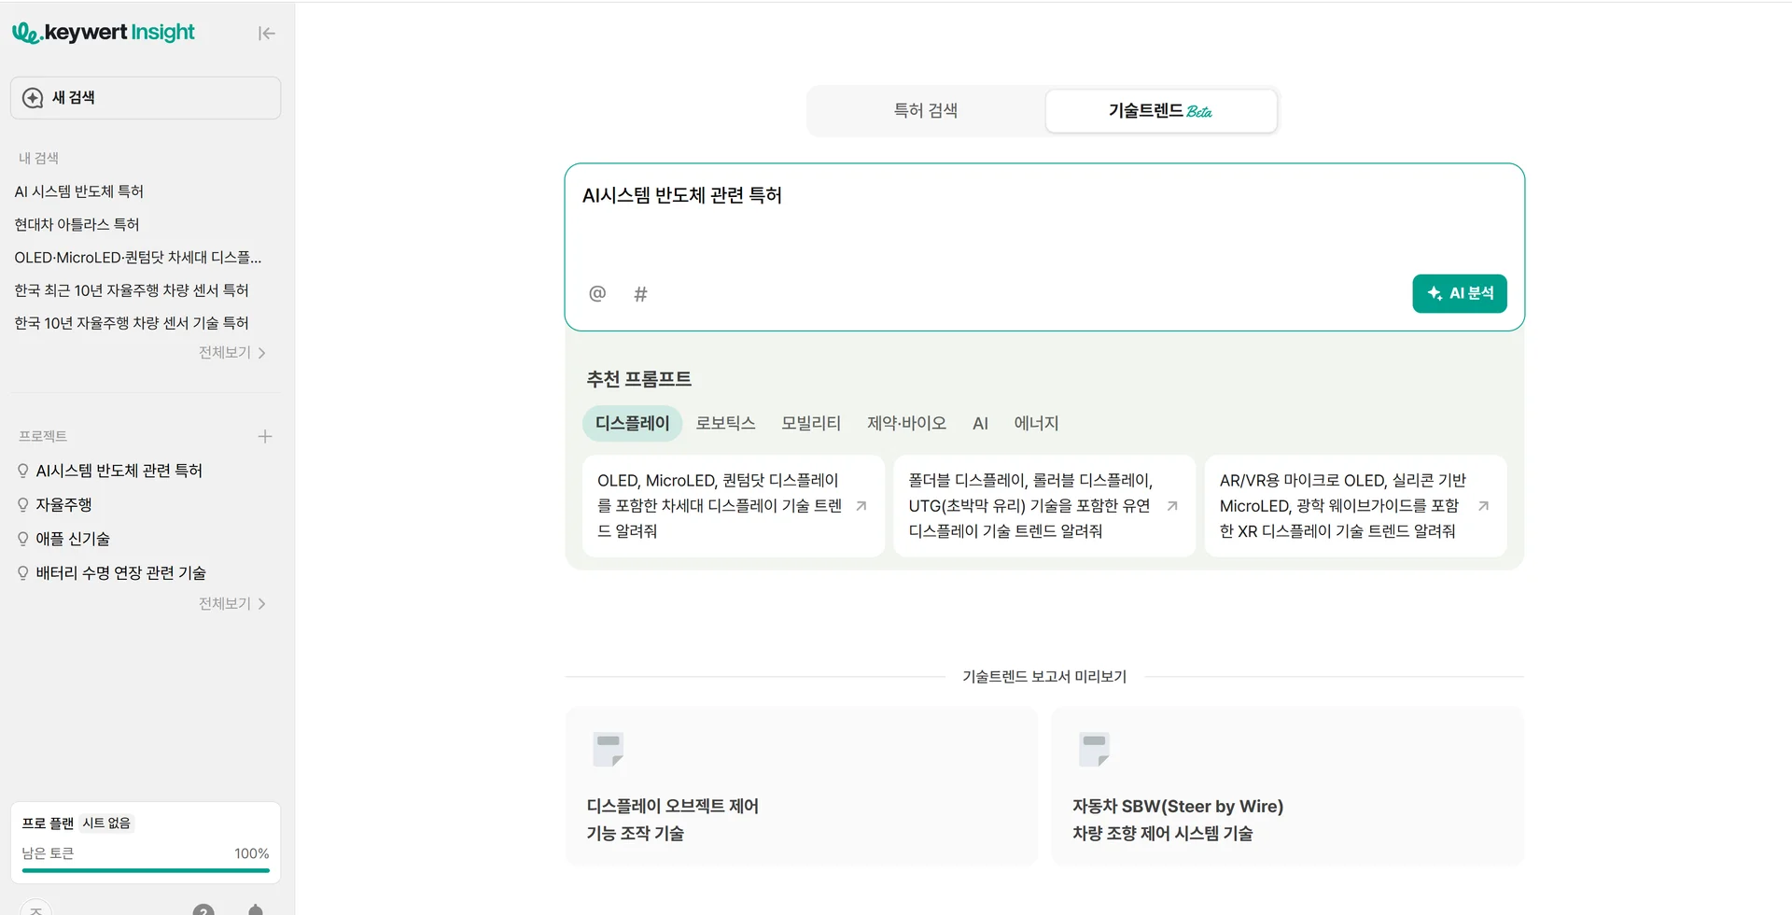Open the '배터리 수명 연장 관련 기술' project
This screenshot has height=915, width=1792.
pyautogui.click(x=120, y=573)
